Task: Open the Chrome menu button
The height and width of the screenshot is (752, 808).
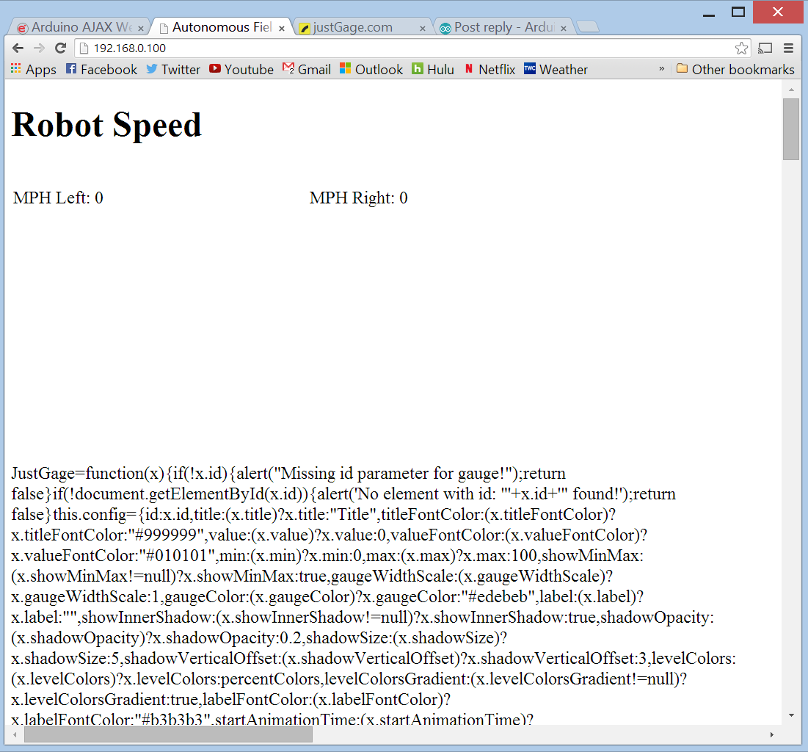Action: 787,47
